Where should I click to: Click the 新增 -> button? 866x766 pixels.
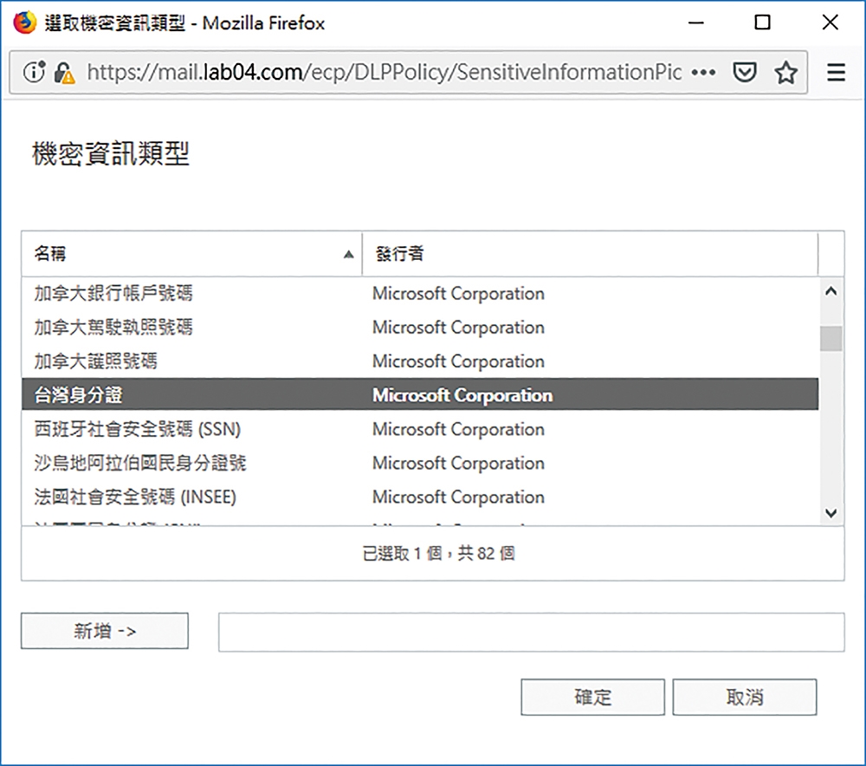coord(105,631)
